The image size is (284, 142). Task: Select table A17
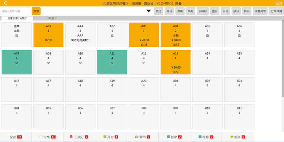tap(48, 89)
